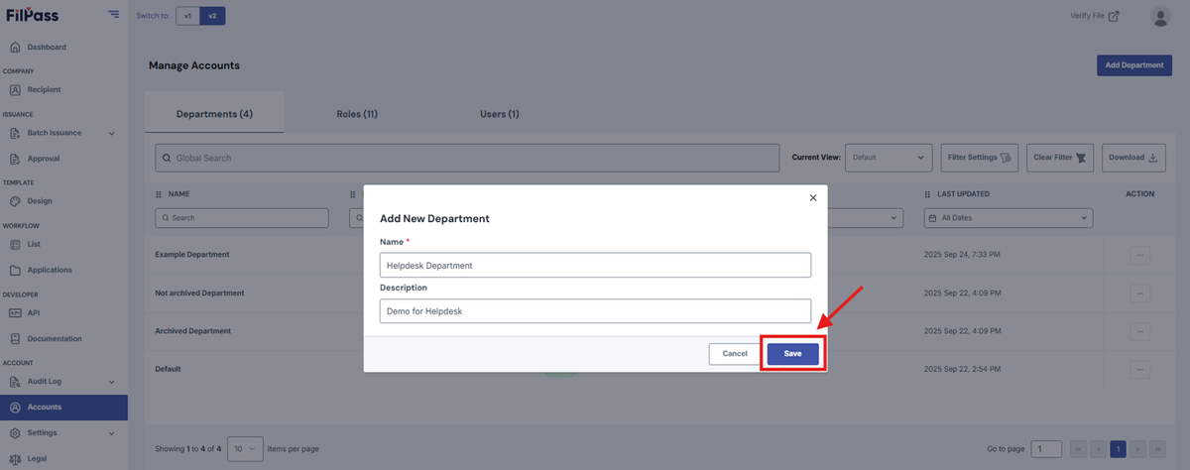Click the Global Search field

(x=467, y=158)
